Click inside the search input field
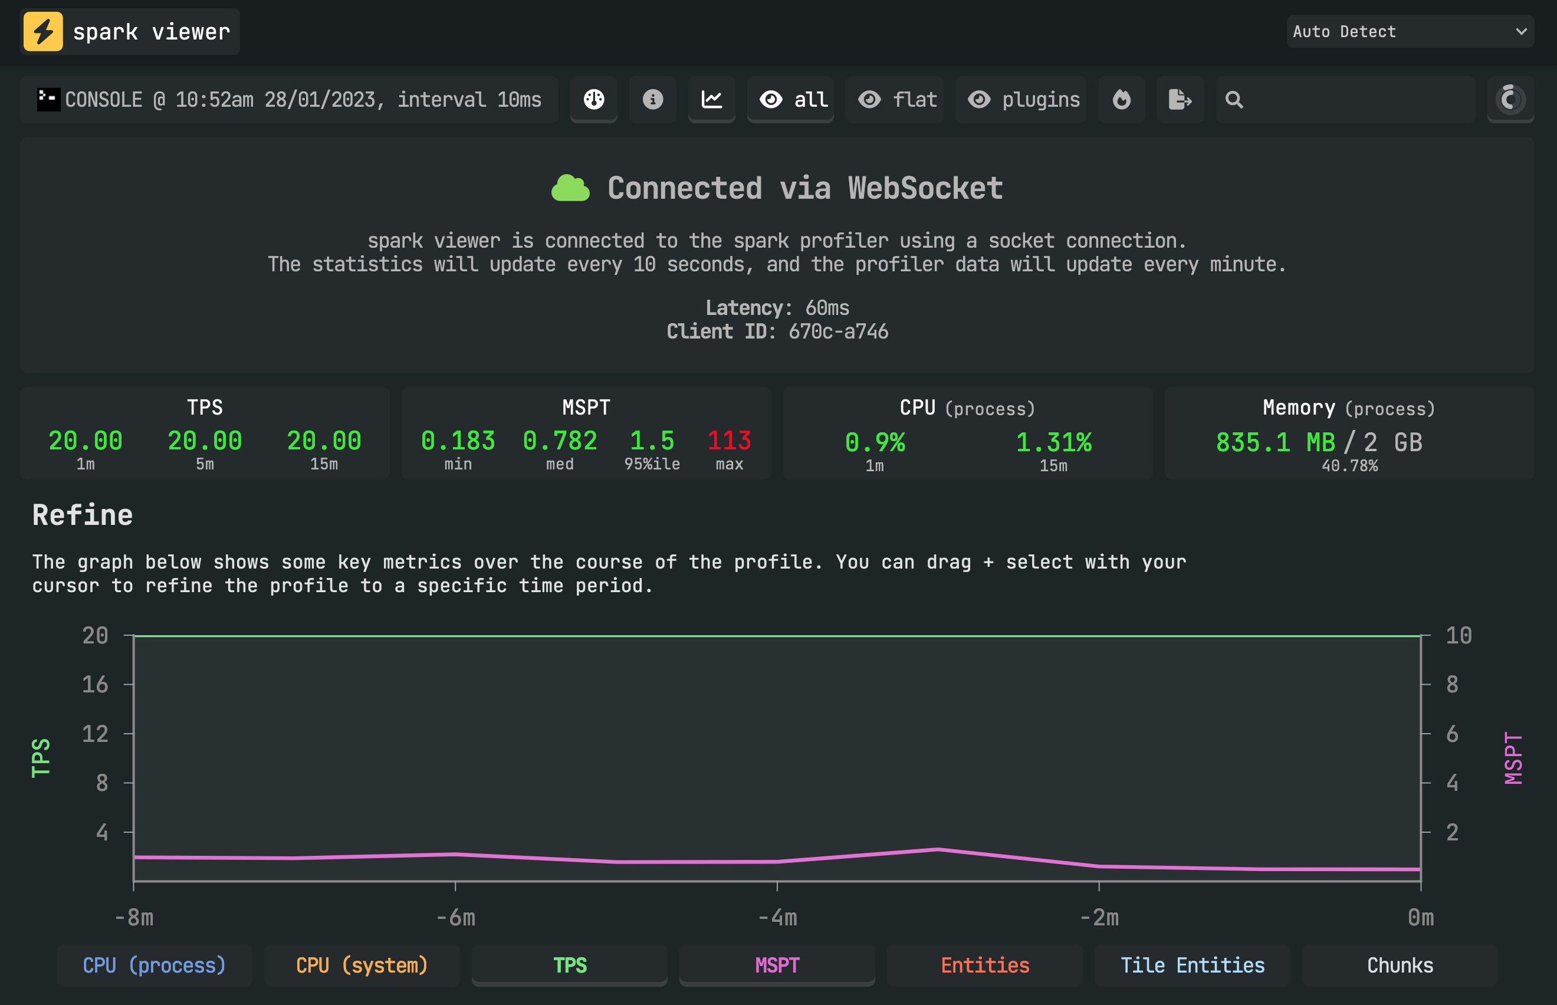Viewport: 1557px width, 1005px height. [x=1344, y=100]
